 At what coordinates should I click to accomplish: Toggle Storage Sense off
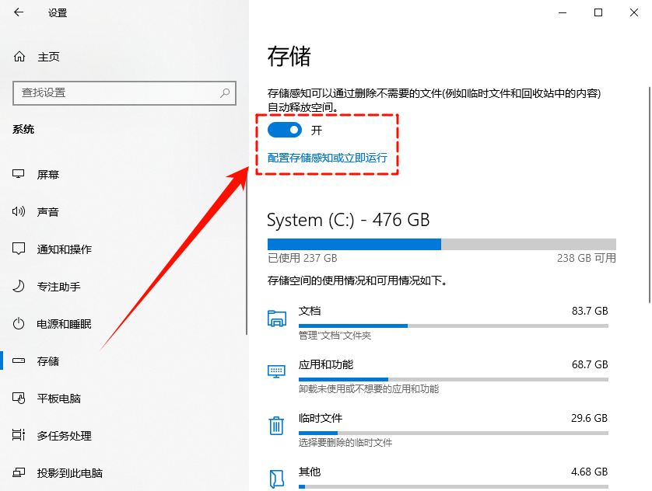tap(284, 130)
